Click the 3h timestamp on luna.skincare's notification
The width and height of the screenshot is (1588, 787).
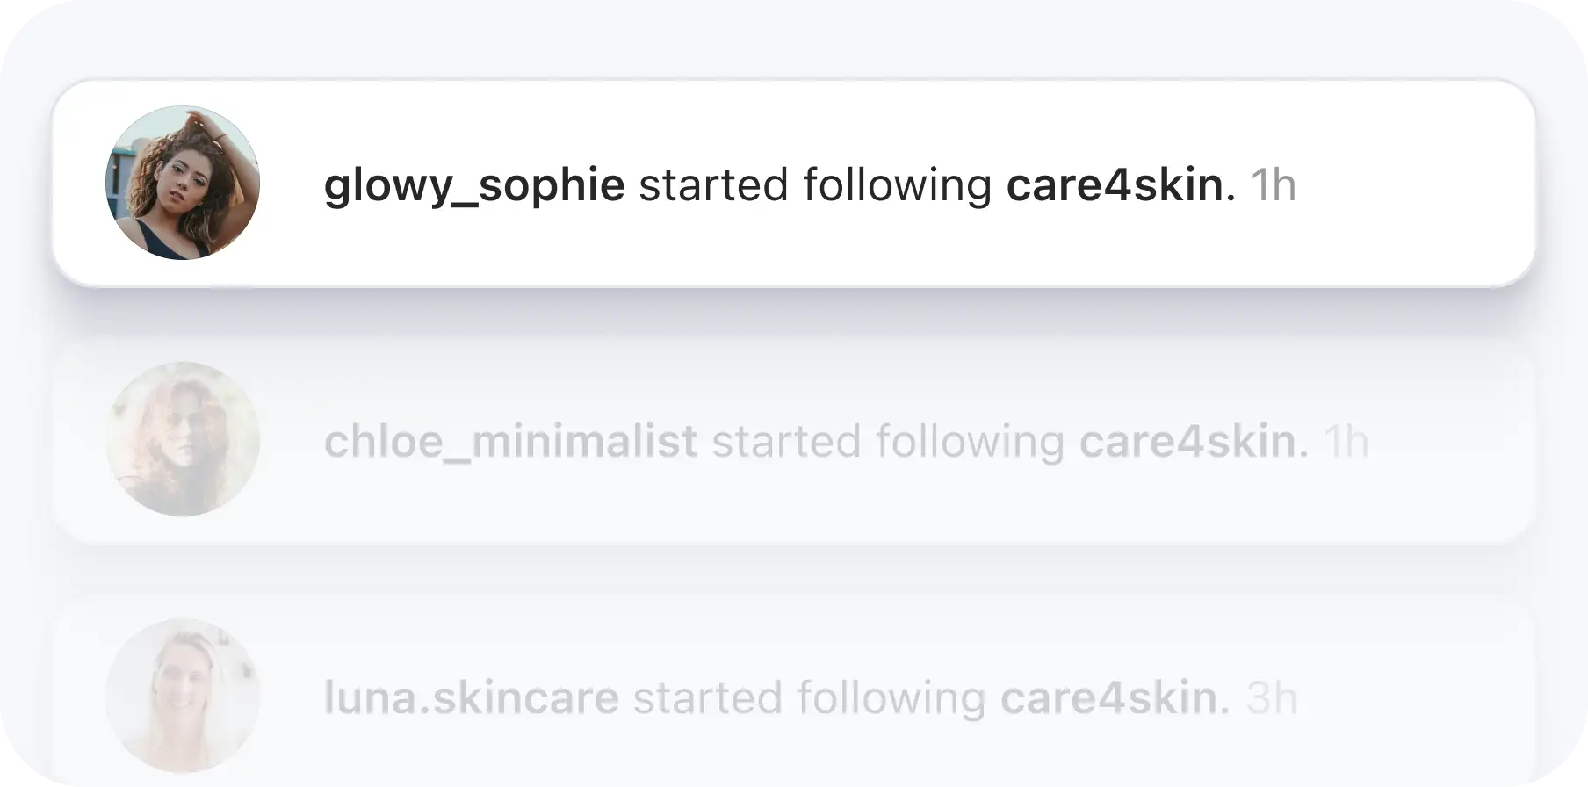coord(1271,697)
